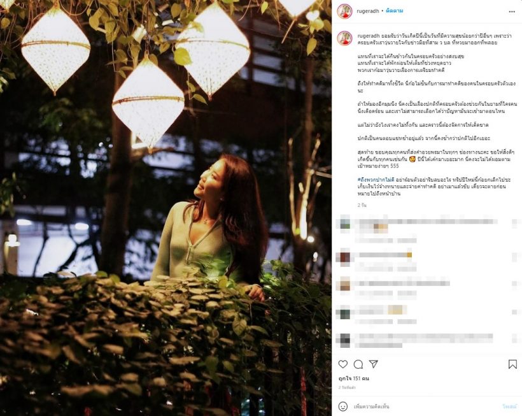Screen dimensions: 522x416
Task: Follow rugeradh using the blue ติดตาม link
Action: (395, 11)
